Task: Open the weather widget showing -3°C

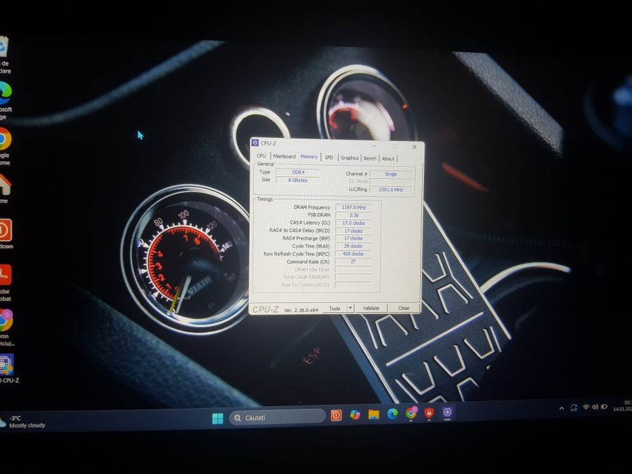Action: point(24,422)
